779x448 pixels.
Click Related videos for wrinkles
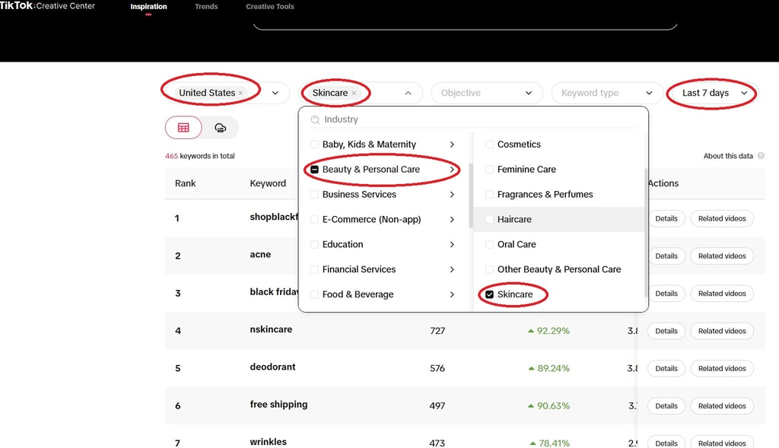(722, 443)
